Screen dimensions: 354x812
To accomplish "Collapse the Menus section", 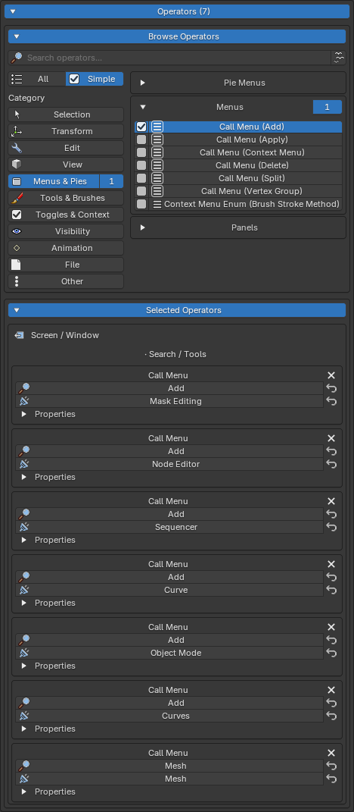I will pos(143,107).
